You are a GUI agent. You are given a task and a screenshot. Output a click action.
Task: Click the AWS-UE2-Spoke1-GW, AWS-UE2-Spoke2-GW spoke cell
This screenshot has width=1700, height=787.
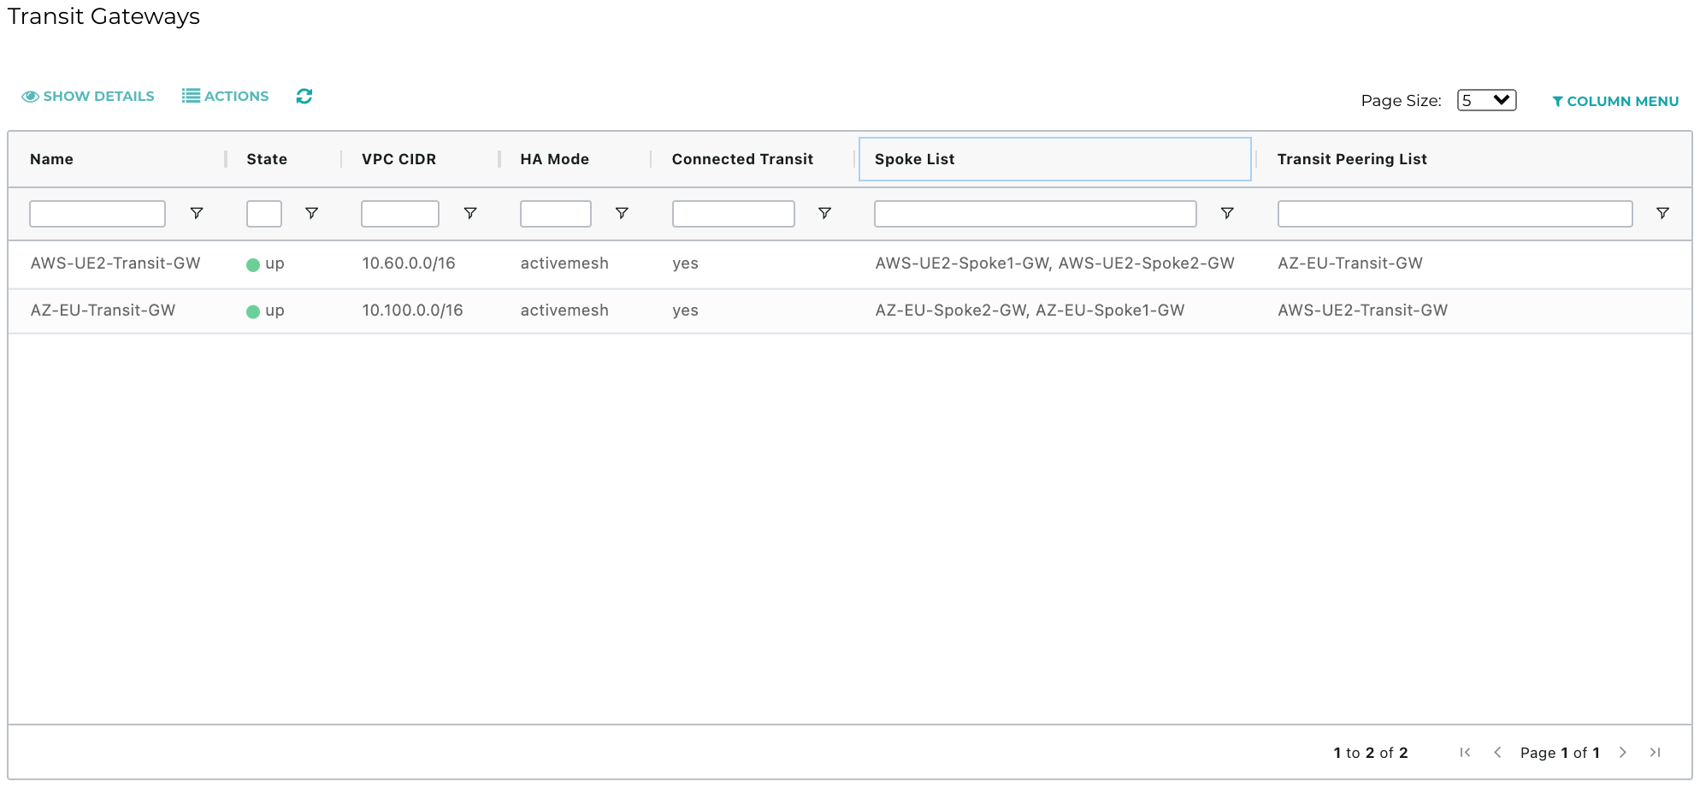tap(1054, 263)
